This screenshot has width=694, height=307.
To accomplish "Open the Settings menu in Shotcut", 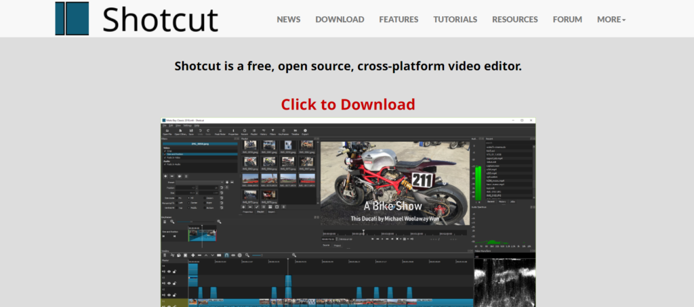I will (x=187, y=126).
